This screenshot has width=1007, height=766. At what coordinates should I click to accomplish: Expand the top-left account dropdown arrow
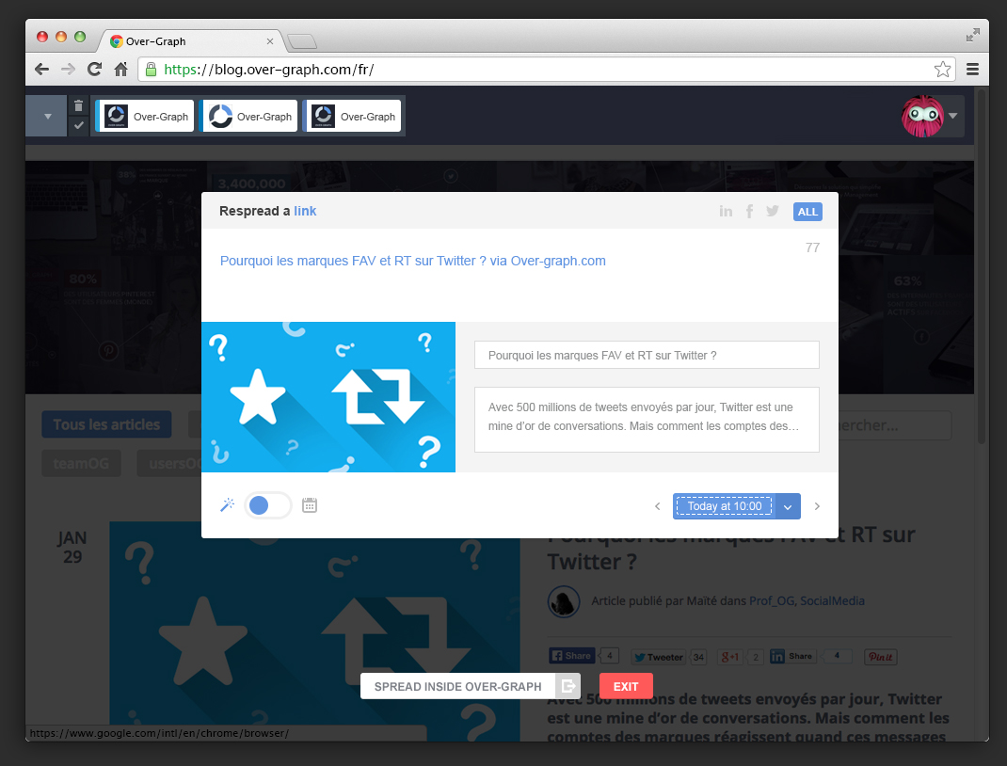coord(47,117)
